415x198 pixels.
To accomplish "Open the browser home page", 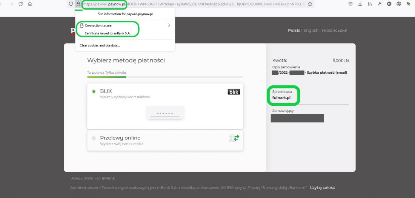I will [30, 4].
